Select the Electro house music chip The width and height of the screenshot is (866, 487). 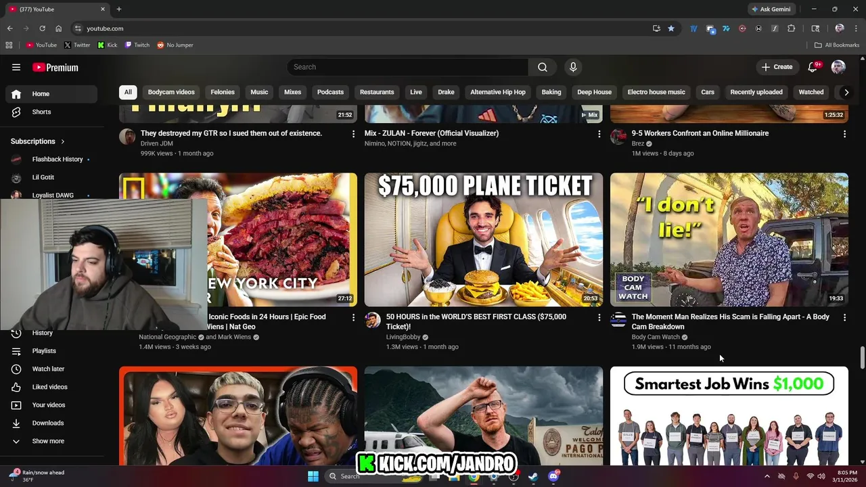[x=656, y=92]
